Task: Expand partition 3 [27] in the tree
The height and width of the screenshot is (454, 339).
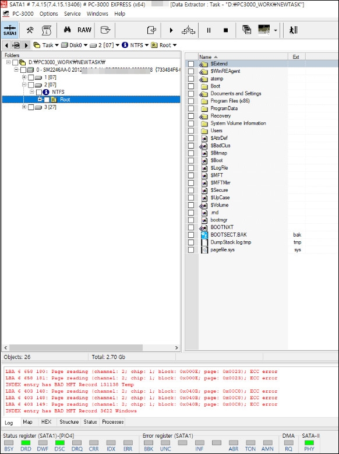Action: (x=24, y=107)
